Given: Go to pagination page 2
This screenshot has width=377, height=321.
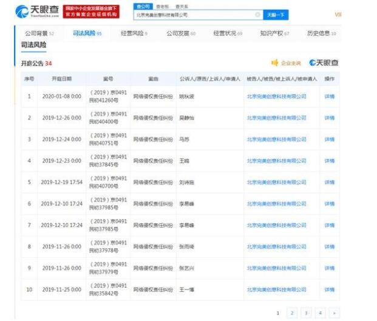Looking at the screenshot, I should [x=292, y=313].
